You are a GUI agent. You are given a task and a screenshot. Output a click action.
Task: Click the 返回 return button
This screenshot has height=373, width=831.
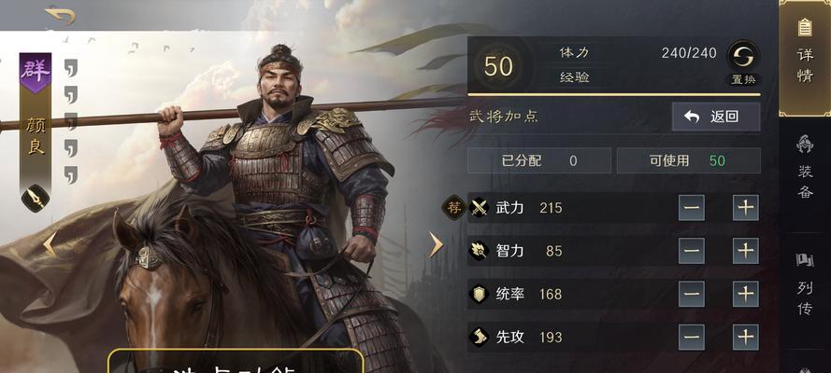point(716,117)
